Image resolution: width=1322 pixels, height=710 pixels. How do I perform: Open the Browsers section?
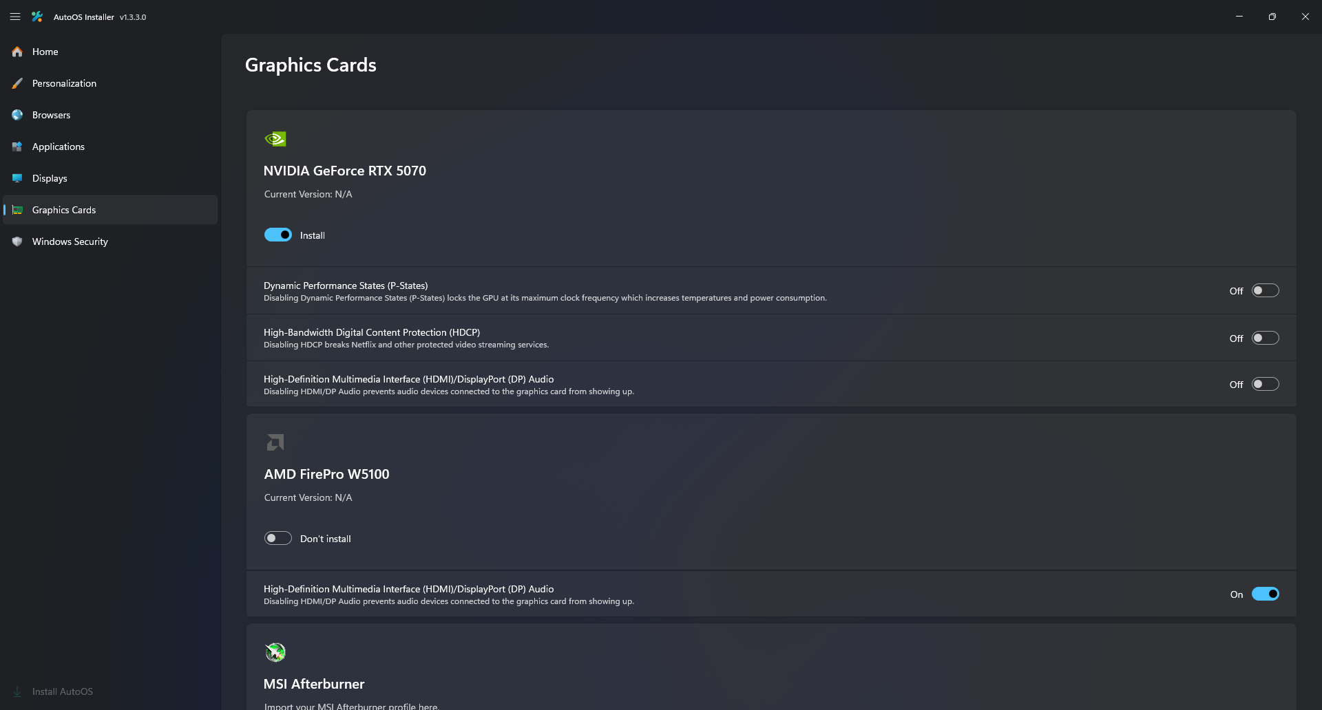tap(110, 115)
